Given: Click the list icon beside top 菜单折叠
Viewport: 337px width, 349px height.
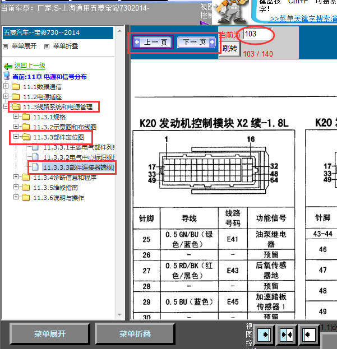Looking at the screenshot, I should pyautogui.click(x=47, y=46).
